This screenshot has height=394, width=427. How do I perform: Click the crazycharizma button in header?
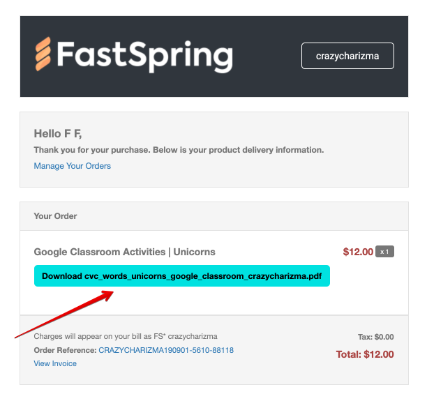click(347, 56)
